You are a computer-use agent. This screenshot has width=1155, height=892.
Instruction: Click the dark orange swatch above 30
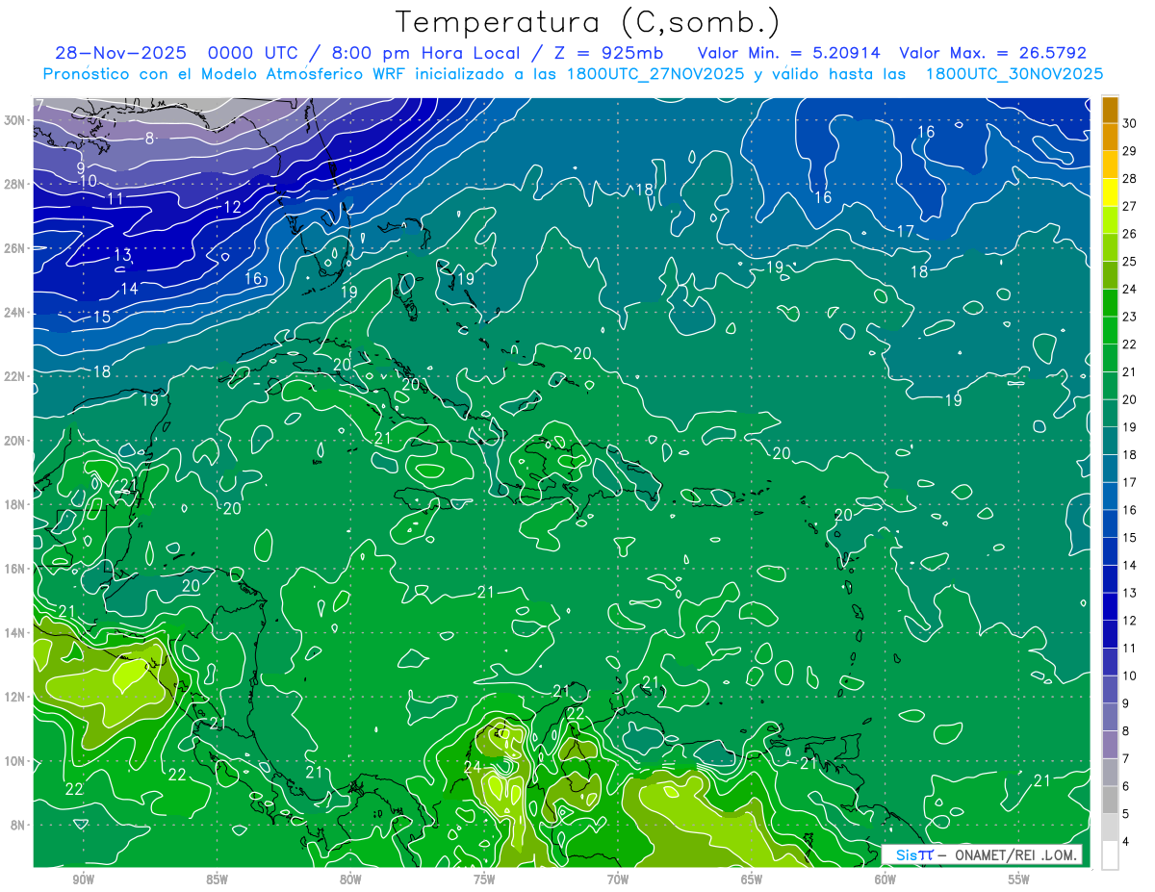coord(1110,110)
